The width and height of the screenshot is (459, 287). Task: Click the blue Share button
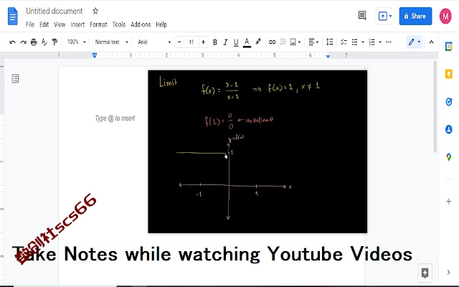[x=415, y=16]
